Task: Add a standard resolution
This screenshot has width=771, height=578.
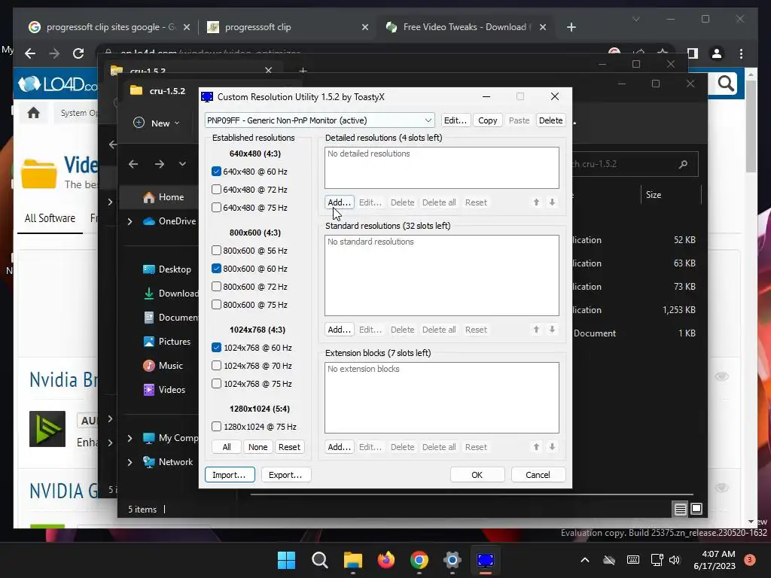Action: point(339,330)
